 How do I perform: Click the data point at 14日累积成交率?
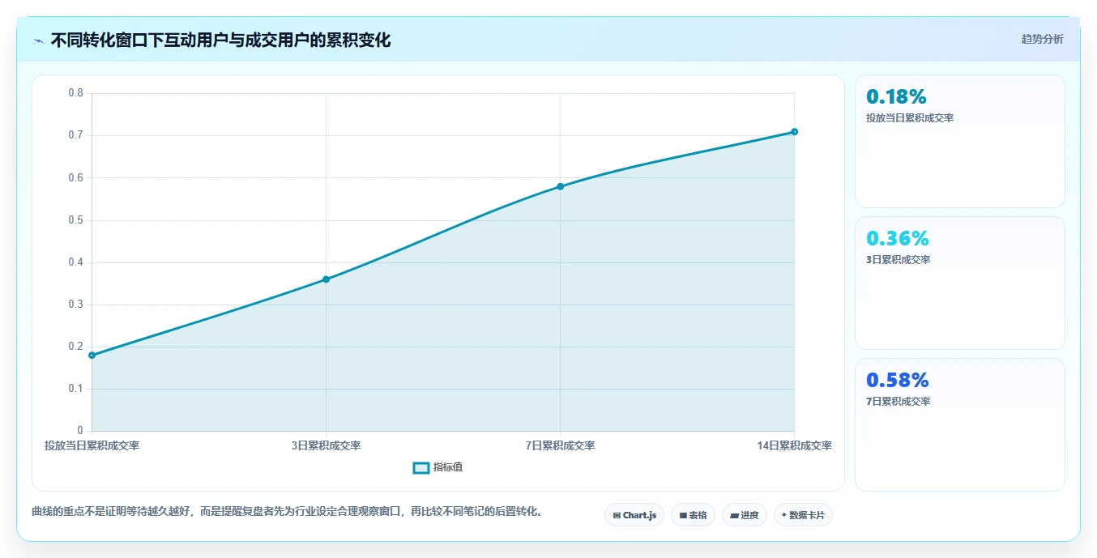(x=794, y=131)
